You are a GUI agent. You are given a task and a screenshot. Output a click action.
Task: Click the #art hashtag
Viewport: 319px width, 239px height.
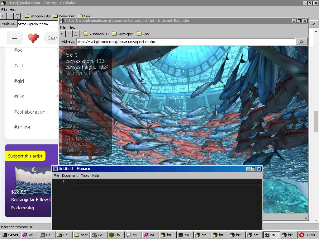point(19,65)
